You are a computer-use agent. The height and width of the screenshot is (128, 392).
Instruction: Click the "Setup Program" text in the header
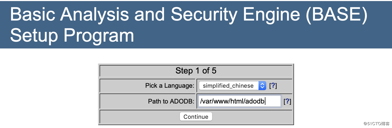(72, 35)
